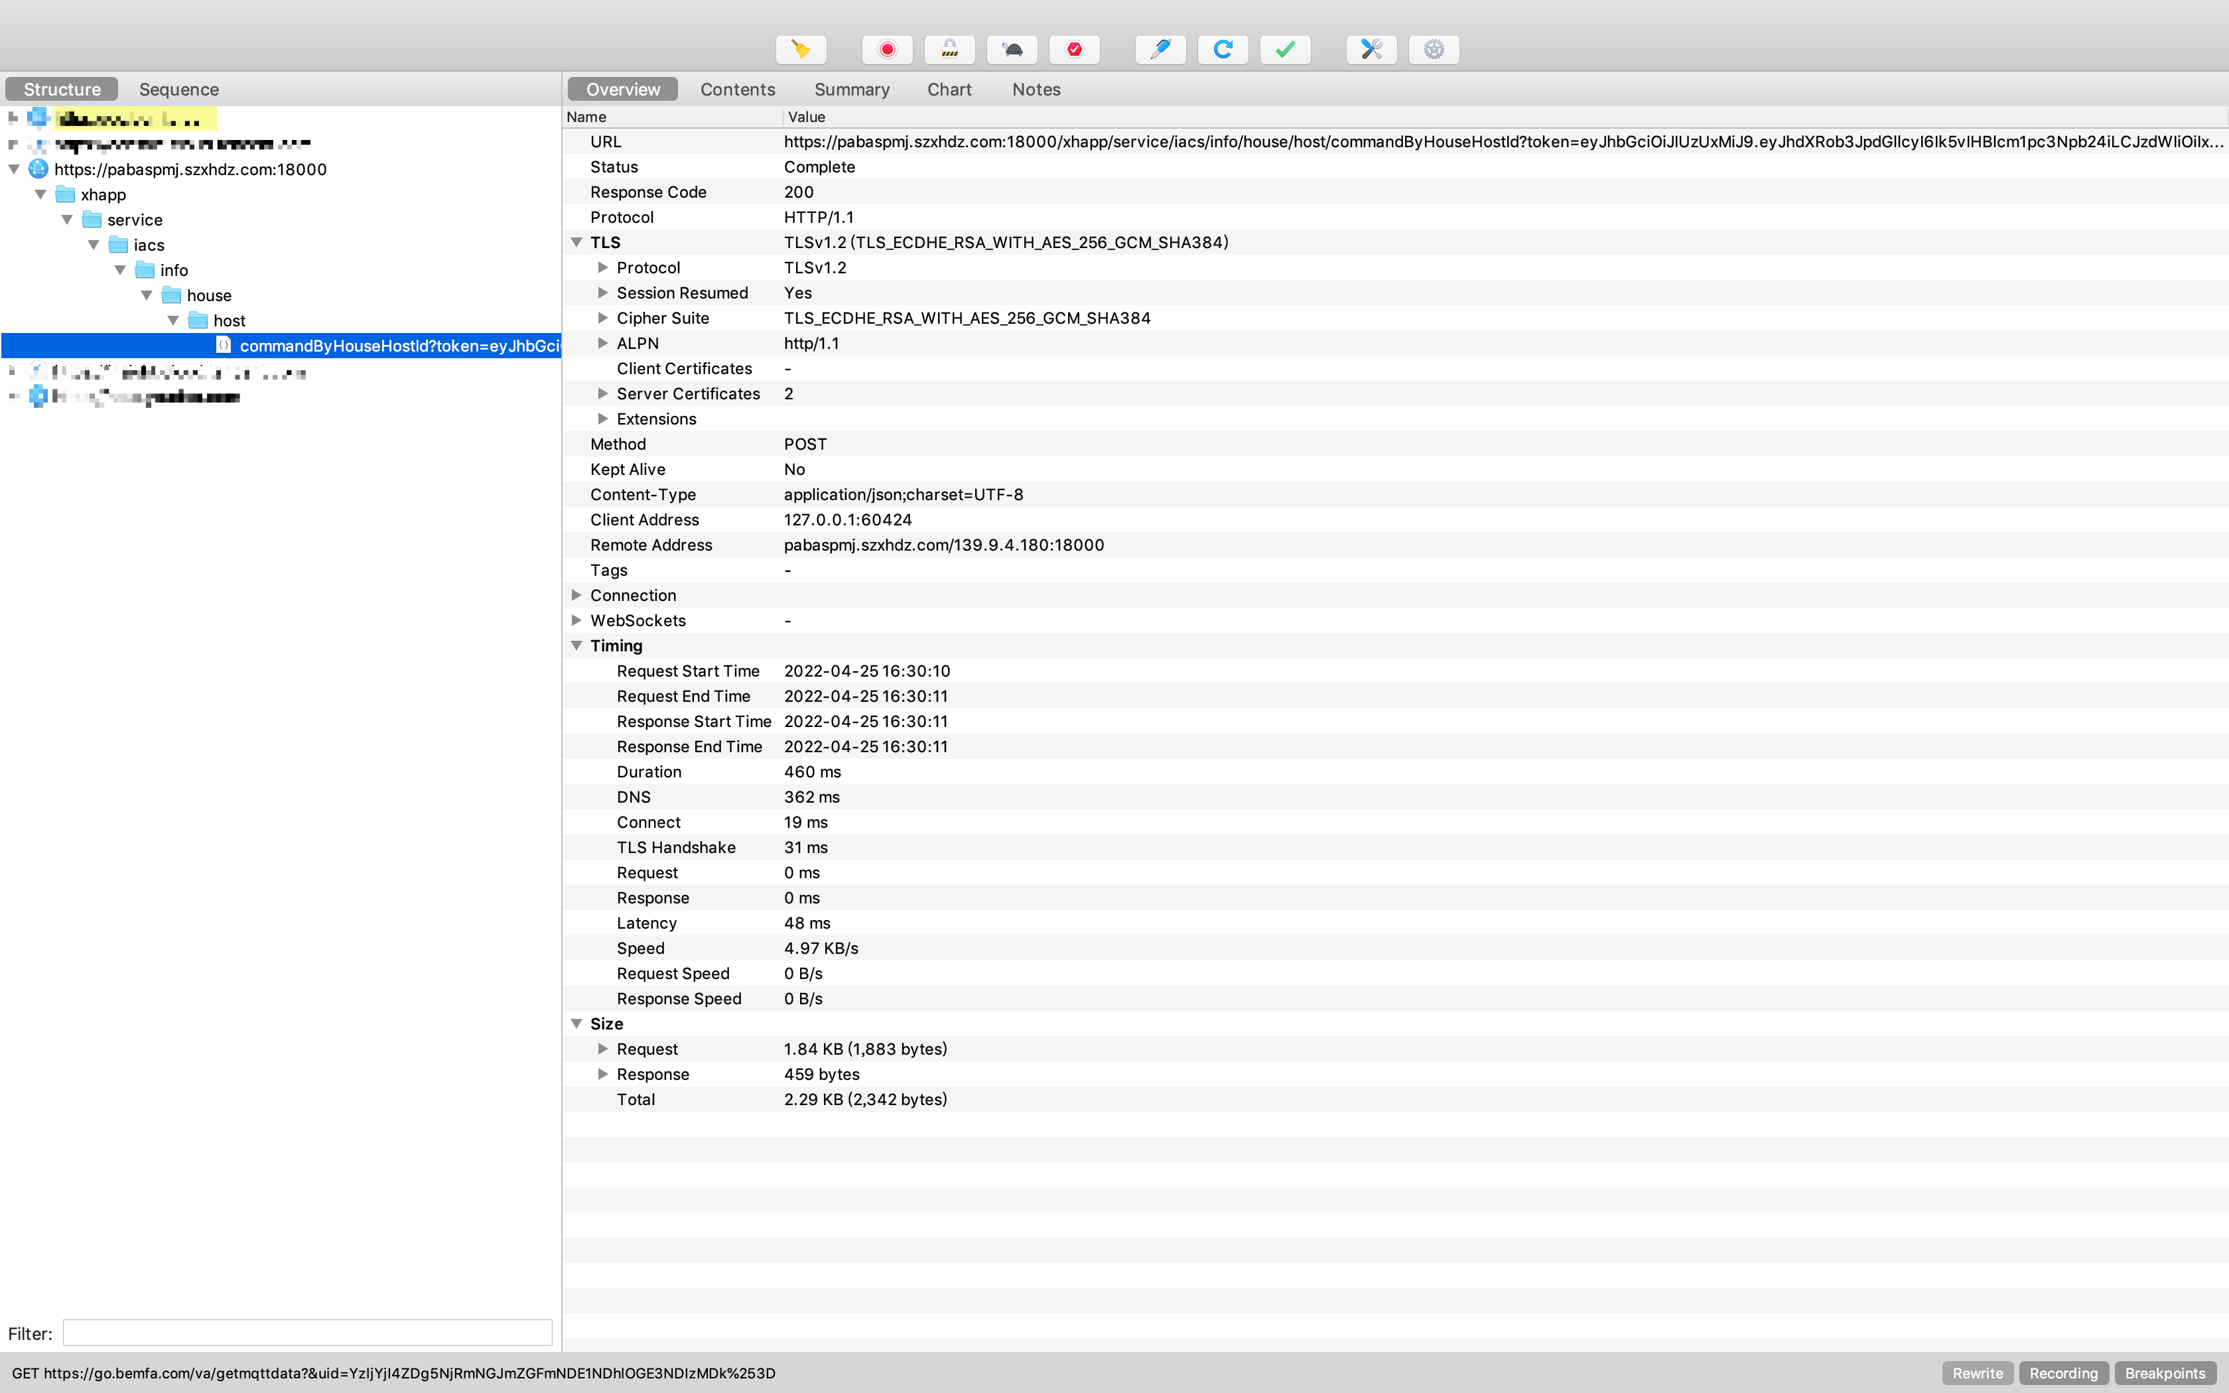The height and width of the screenshot is (1393, 2229).
Task: Toggle the red breakpoints icon
Action: click(x=1074, y=50)
